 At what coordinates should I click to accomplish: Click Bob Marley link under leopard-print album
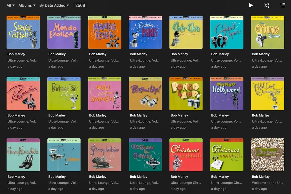261,177
